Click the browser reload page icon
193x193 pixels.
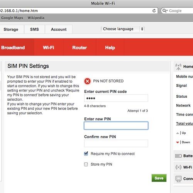coord(154,11)
